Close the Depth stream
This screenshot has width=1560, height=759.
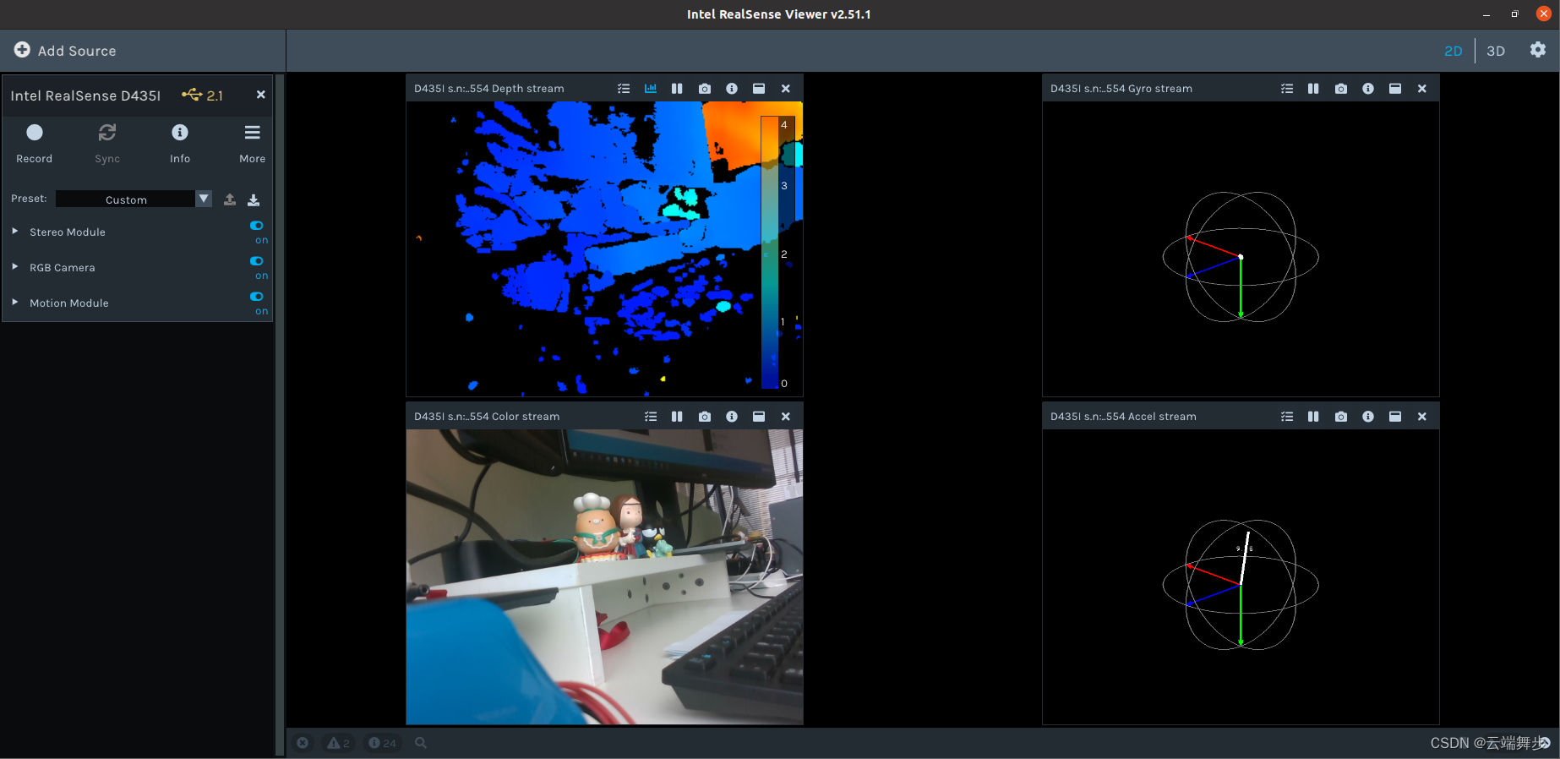tap(786, 89)
